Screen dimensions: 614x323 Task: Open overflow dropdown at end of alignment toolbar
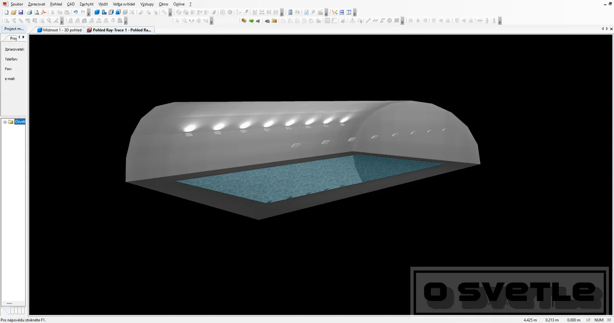[x=500, y=21]
